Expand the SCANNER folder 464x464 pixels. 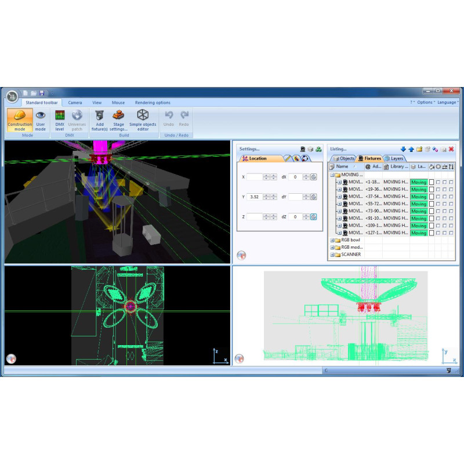[x=332, y=255]
